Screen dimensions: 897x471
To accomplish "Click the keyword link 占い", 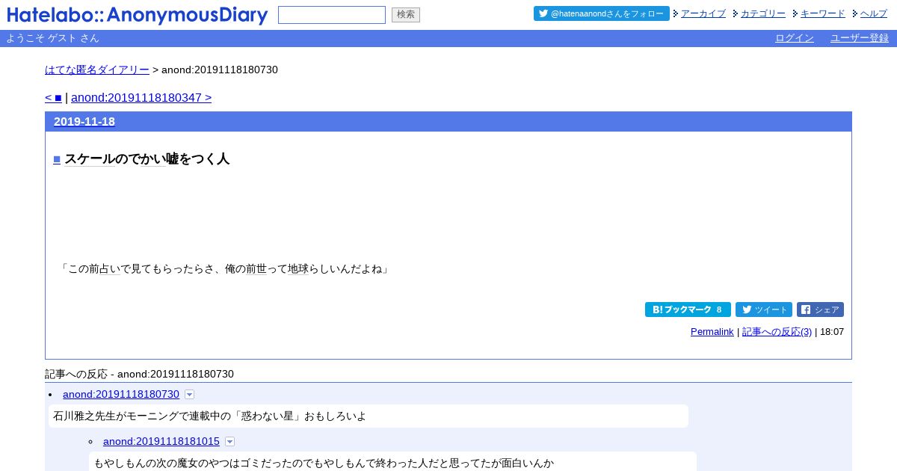I will [110, 268].
